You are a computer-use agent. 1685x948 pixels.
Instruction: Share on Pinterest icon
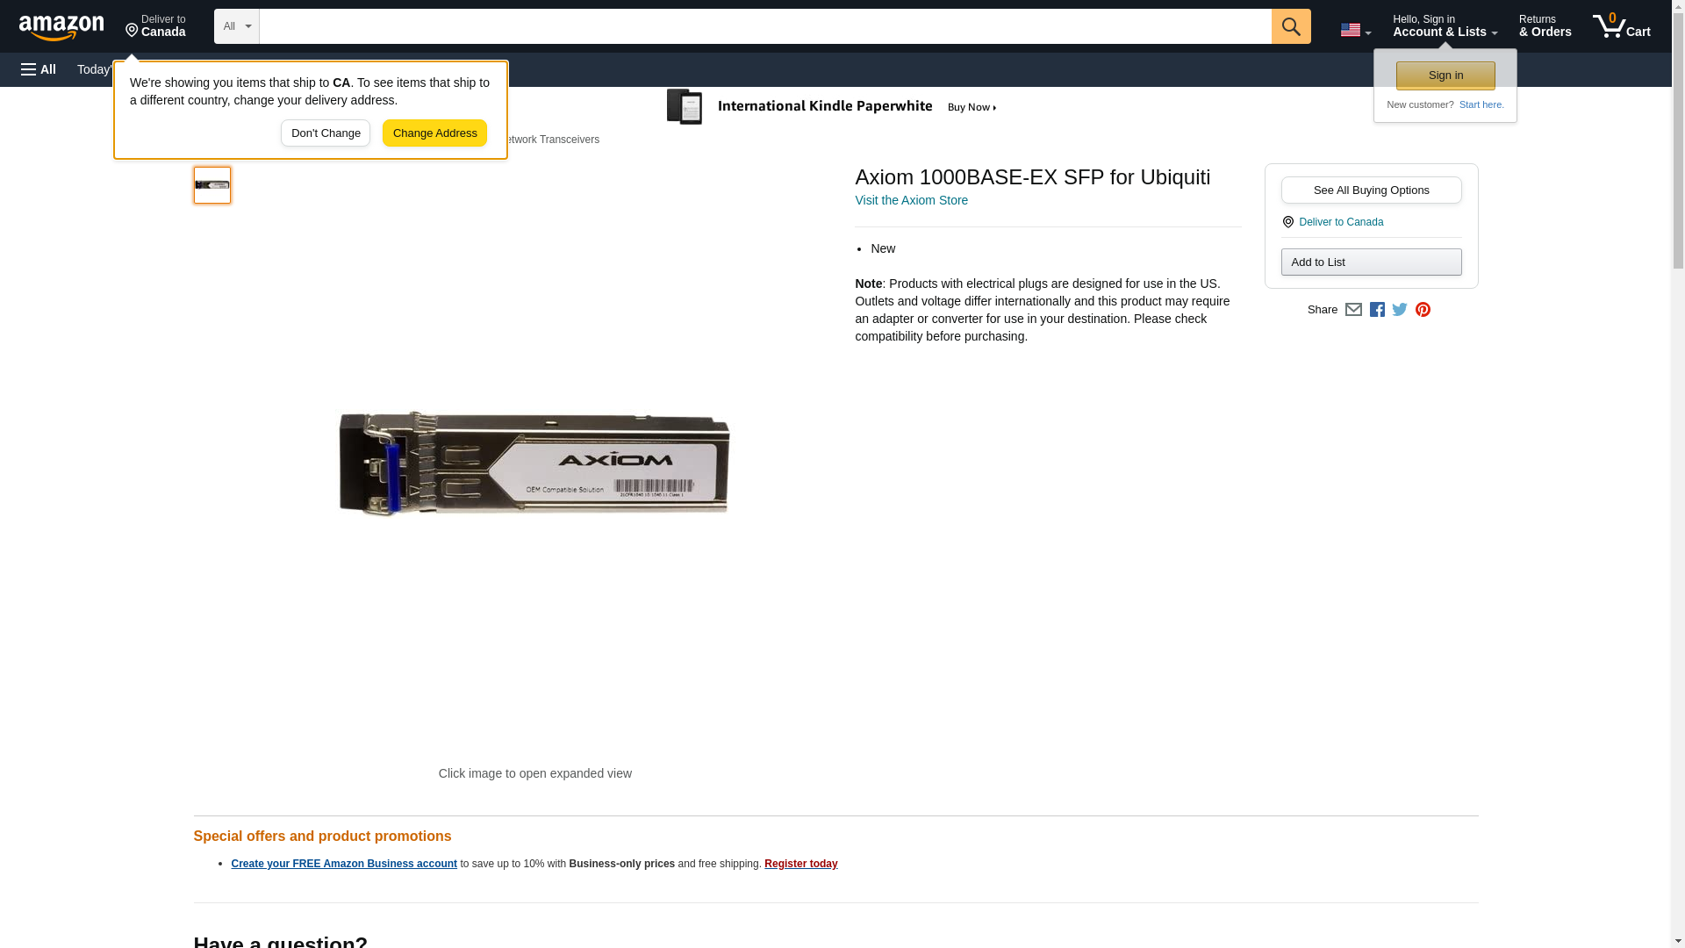[1423, 309]
